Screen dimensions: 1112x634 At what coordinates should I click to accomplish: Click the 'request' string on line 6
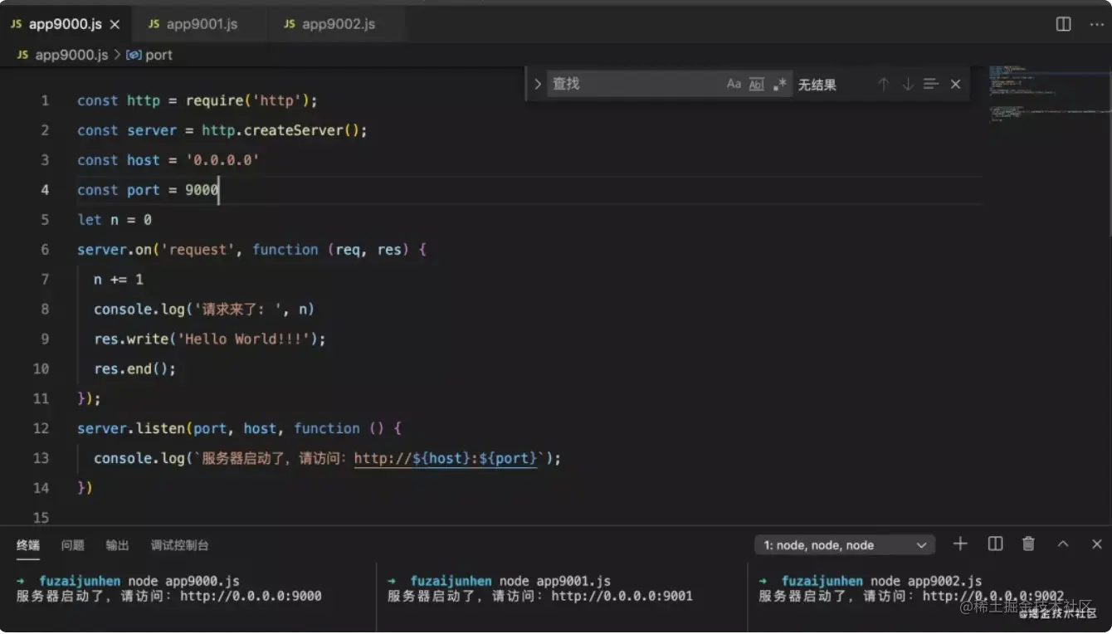pyautogui.click(x=198, y=249)
